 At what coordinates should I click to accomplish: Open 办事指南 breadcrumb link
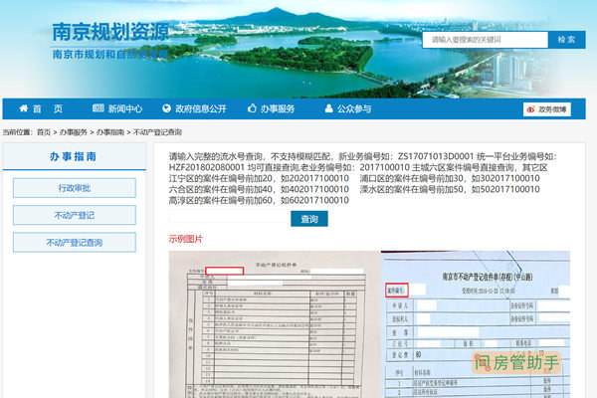111,131
